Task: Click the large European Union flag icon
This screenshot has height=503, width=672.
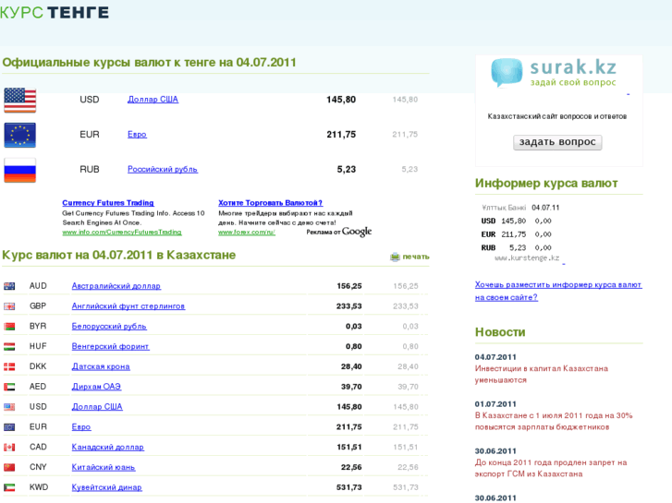Action: (19, 135)
